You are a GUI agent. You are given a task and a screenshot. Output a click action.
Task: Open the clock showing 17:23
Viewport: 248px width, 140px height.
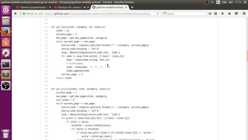click(238, 2)
